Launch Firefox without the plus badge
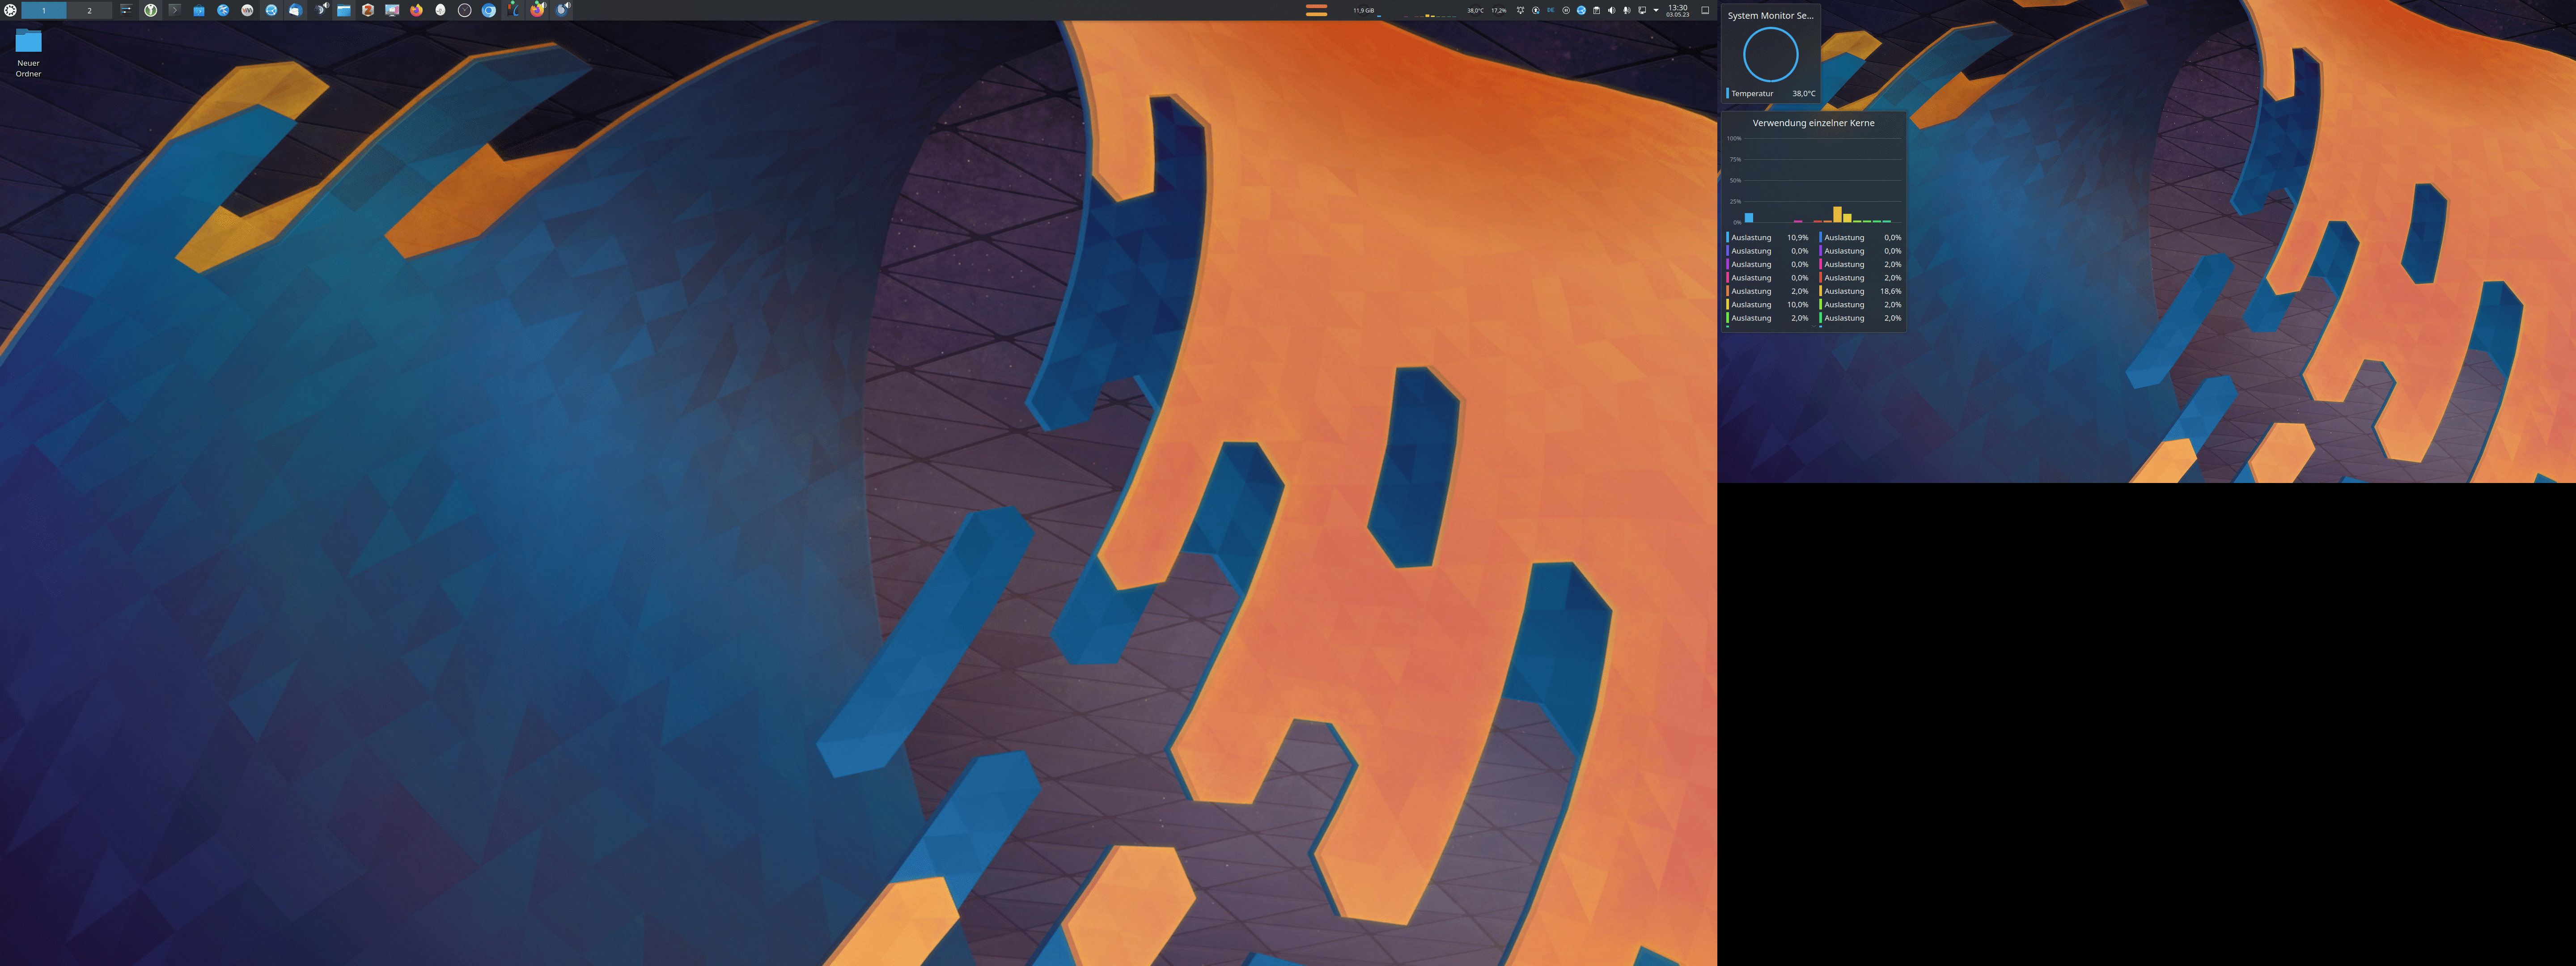2576x966 pixels. 416,10
